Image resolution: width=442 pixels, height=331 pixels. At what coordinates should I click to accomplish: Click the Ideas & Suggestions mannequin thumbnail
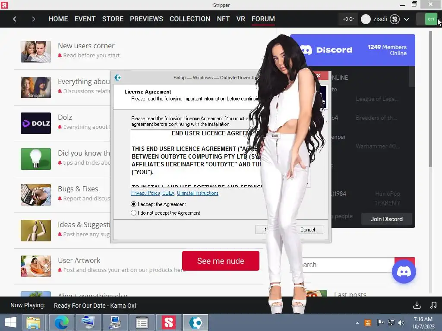click(36, 231)
